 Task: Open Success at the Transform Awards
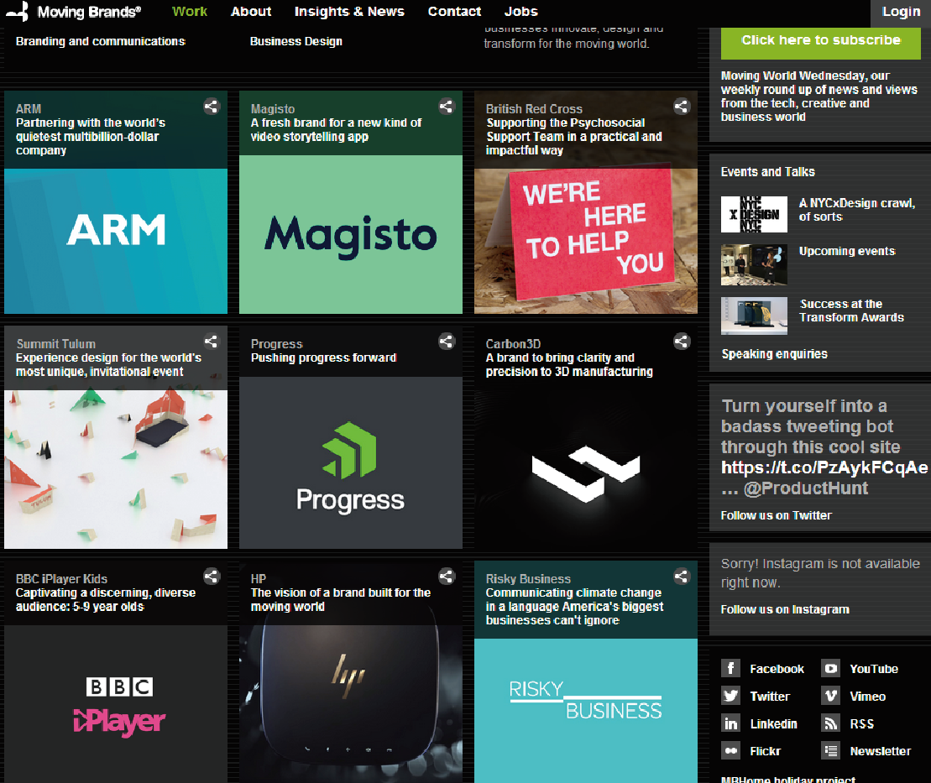(x=851, y=311)
